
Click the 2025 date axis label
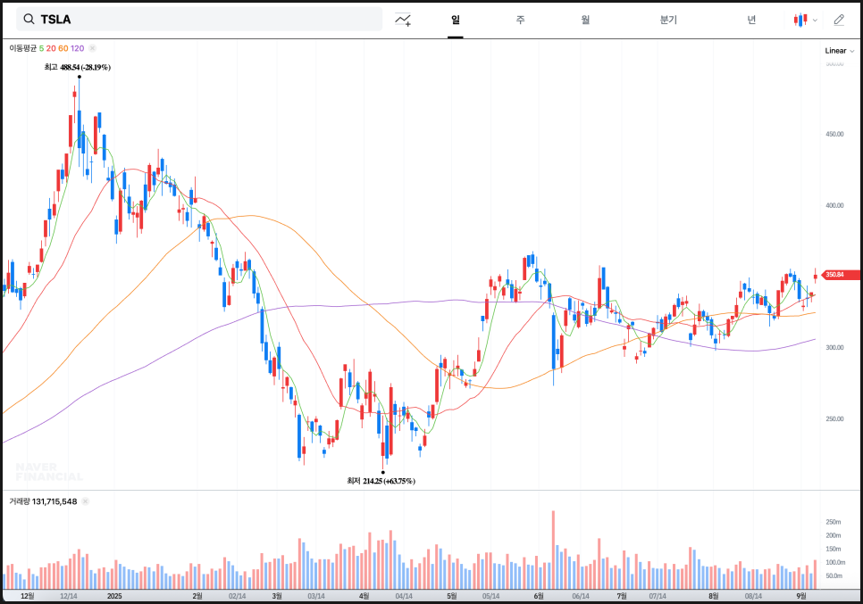click(114, 596)
